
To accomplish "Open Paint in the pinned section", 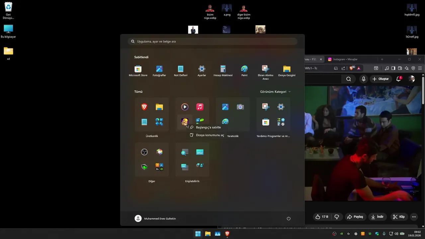I will pyautogui.click(x=244, y=71).
